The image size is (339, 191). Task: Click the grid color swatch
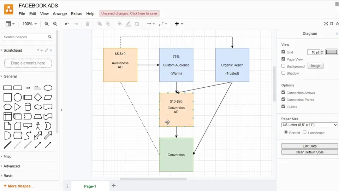click(332, 52)
